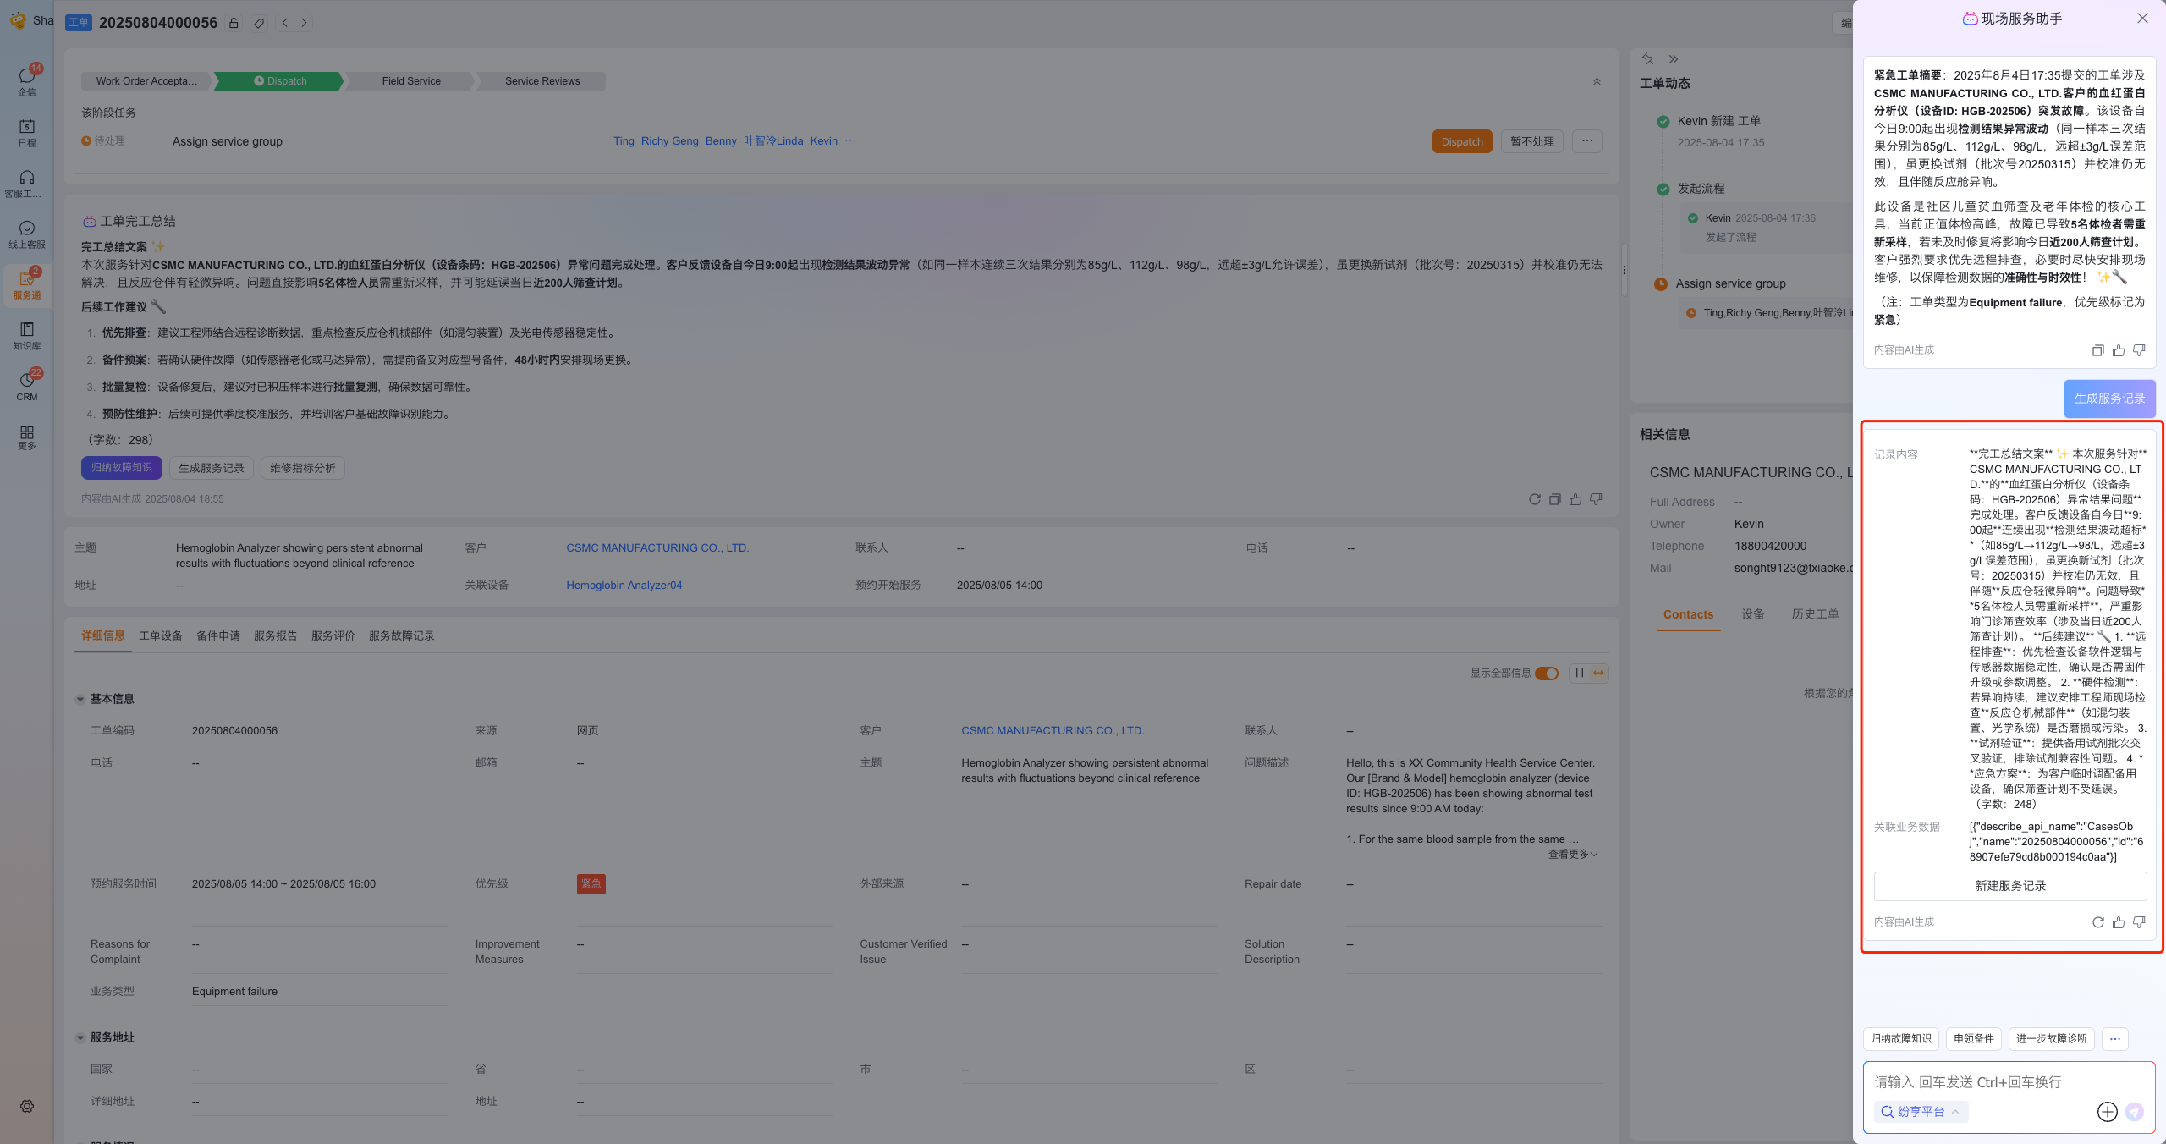This screenshot has width=2166, height=1144.
Task: Switch to the 服务故障记录 tab
Action: (x=401, y=635)
